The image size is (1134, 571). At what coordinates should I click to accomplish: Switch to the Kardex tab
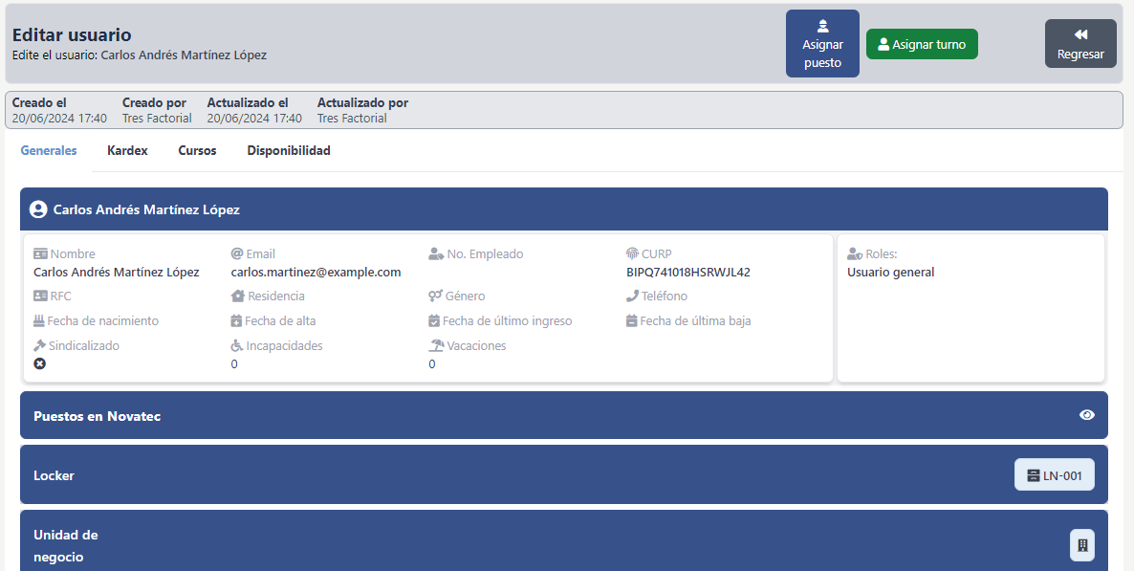point(127,151)
